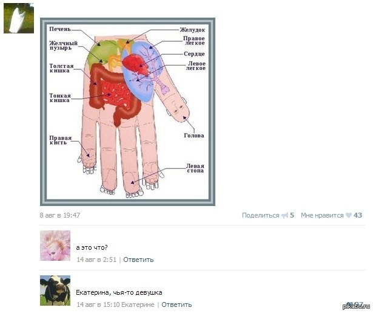Click the share count number 5

[x=292, y=215]
